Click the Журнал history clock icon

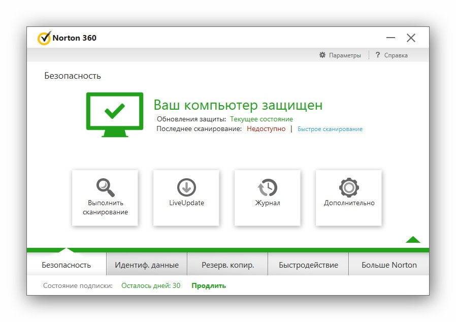[x=268, y=187]
